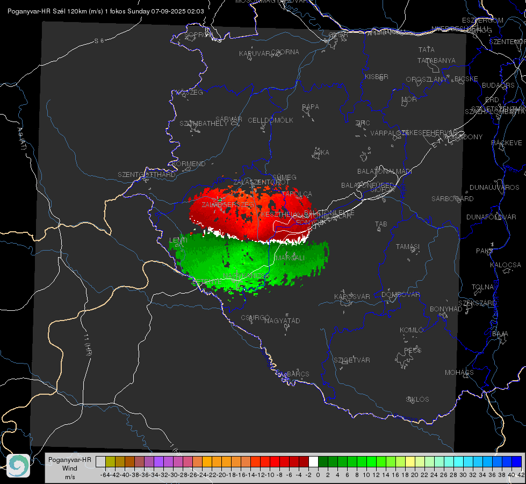Click the bright green swatch between 10 and 12

[371, 462]
